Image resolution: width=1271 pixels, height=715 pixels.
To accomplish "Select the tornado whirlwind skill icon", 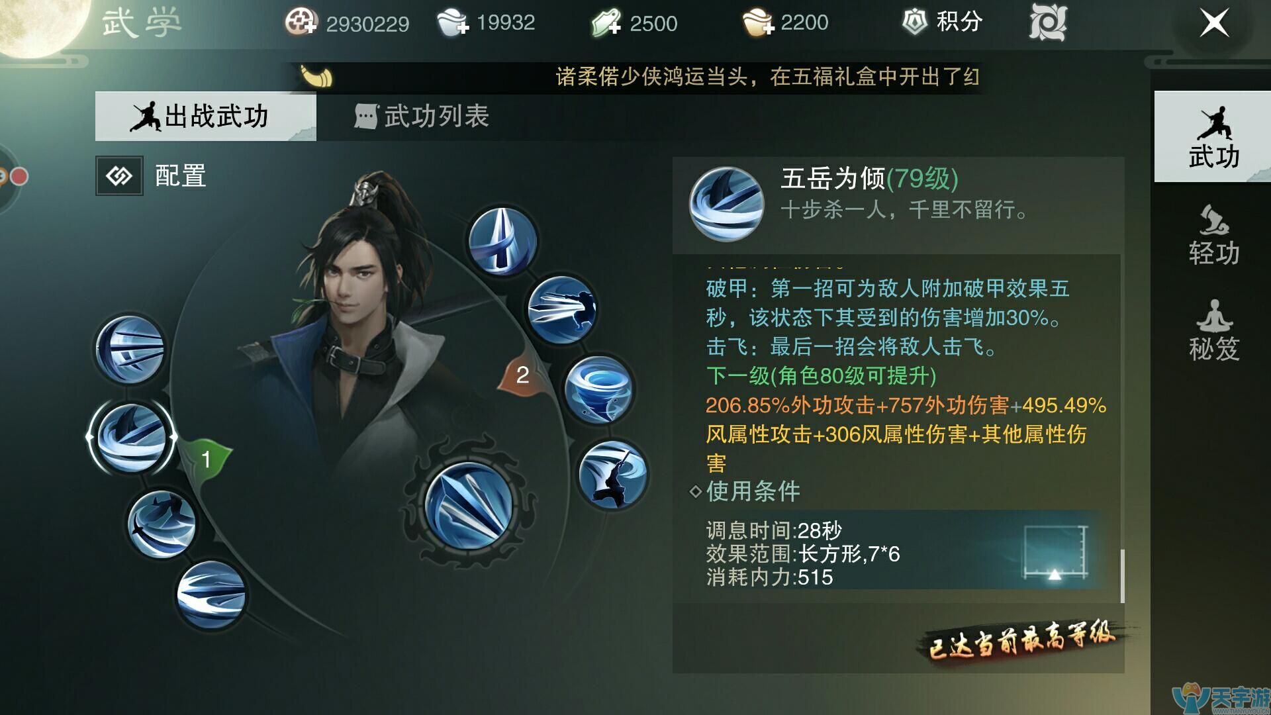I will pos(598,390).
